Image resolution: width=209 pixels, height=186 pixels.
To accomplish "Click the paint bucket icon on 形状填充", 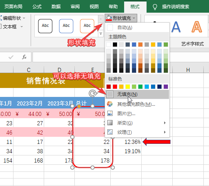I will click(109, 18).
